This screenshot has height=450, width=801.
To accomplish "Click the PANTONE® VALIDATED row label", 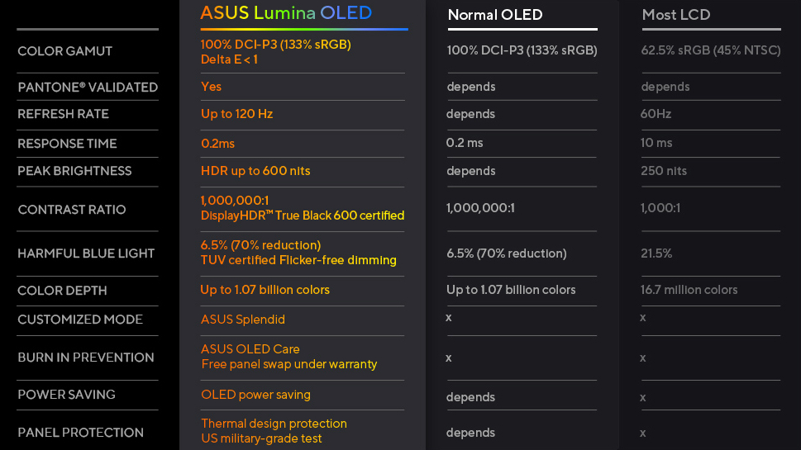I will click(87, 88).
